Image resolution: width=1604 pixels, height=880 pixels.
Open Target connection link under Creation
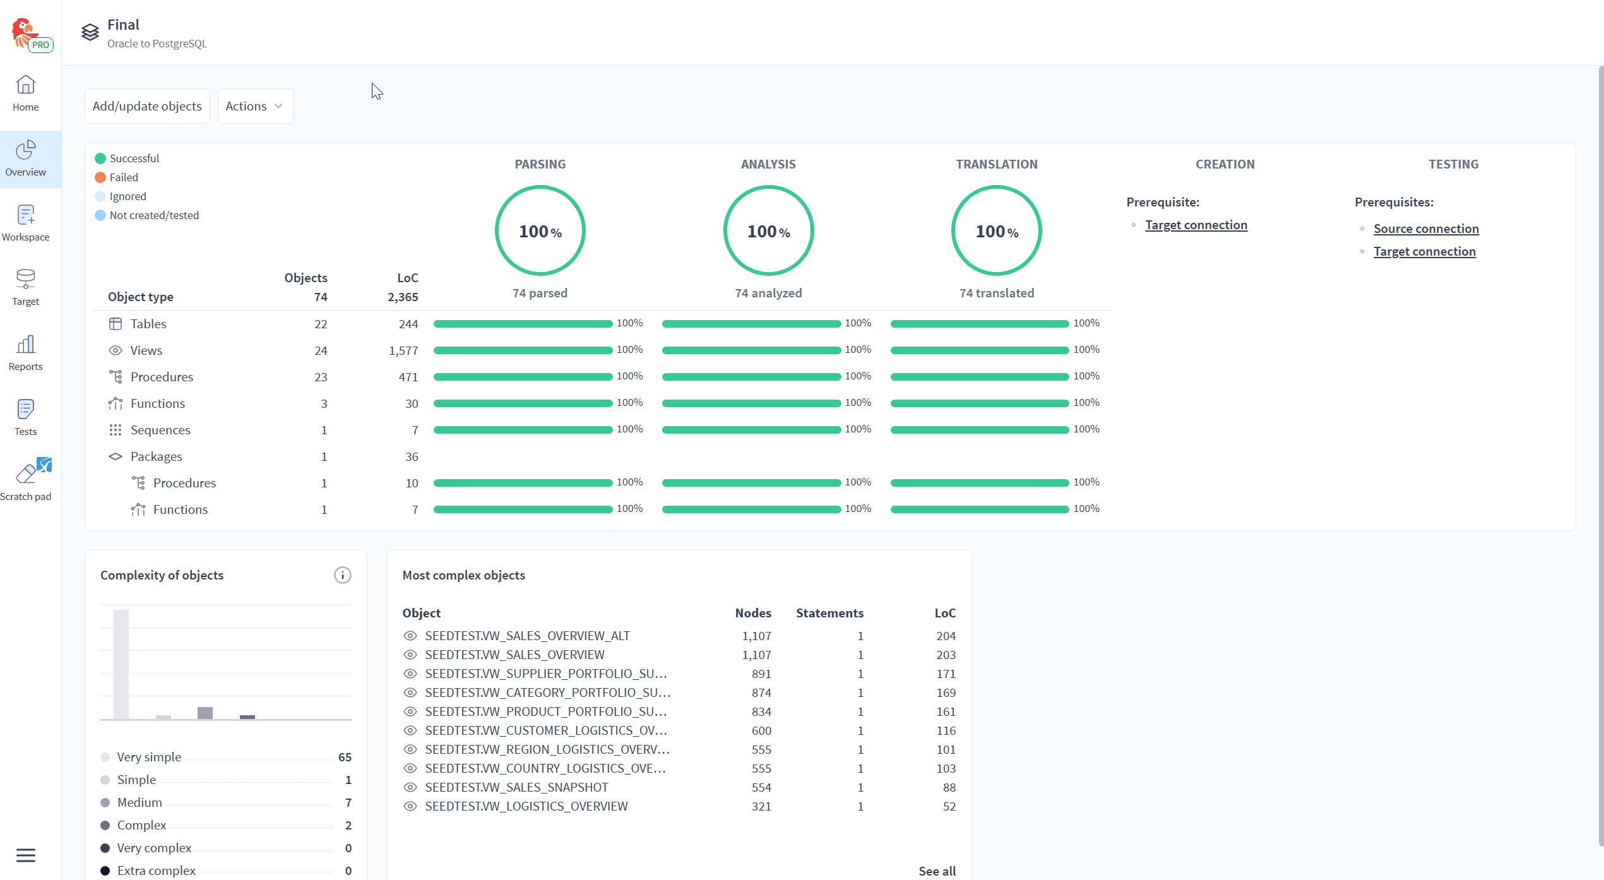[x=1196, y=225]
